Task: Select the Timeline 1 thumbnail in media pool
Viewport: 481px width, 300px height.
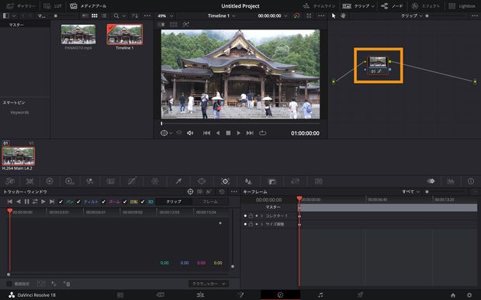Action: click(125, 35)
